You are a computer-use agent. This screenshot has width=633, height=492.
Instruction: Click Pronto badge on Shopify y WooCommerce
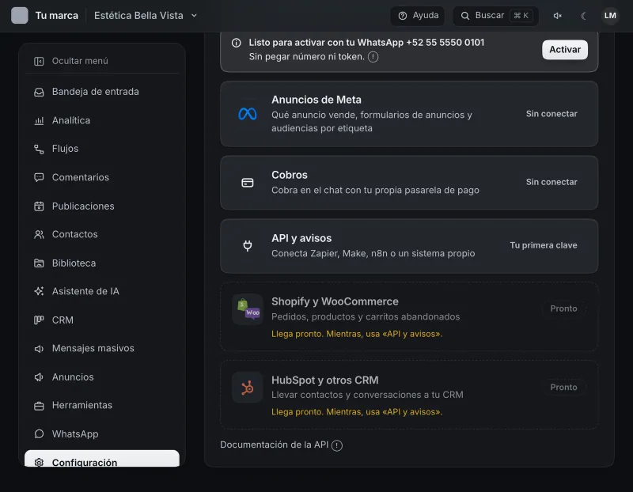[563, 308]
